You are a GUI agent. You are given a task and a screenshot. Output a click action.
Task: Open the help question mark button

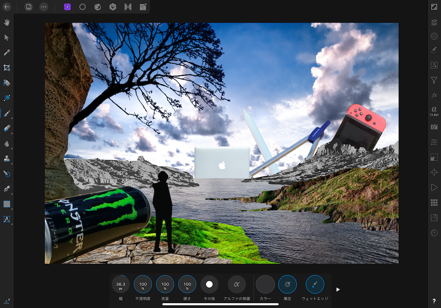tap(434, 301)
